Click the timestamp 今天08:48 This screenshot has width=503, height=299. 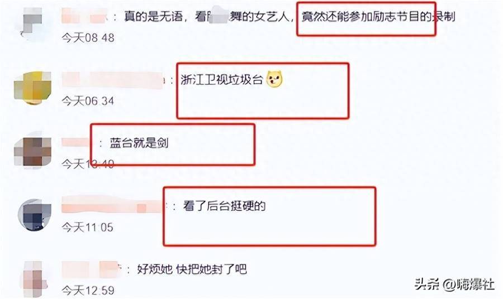click(88, 38)
